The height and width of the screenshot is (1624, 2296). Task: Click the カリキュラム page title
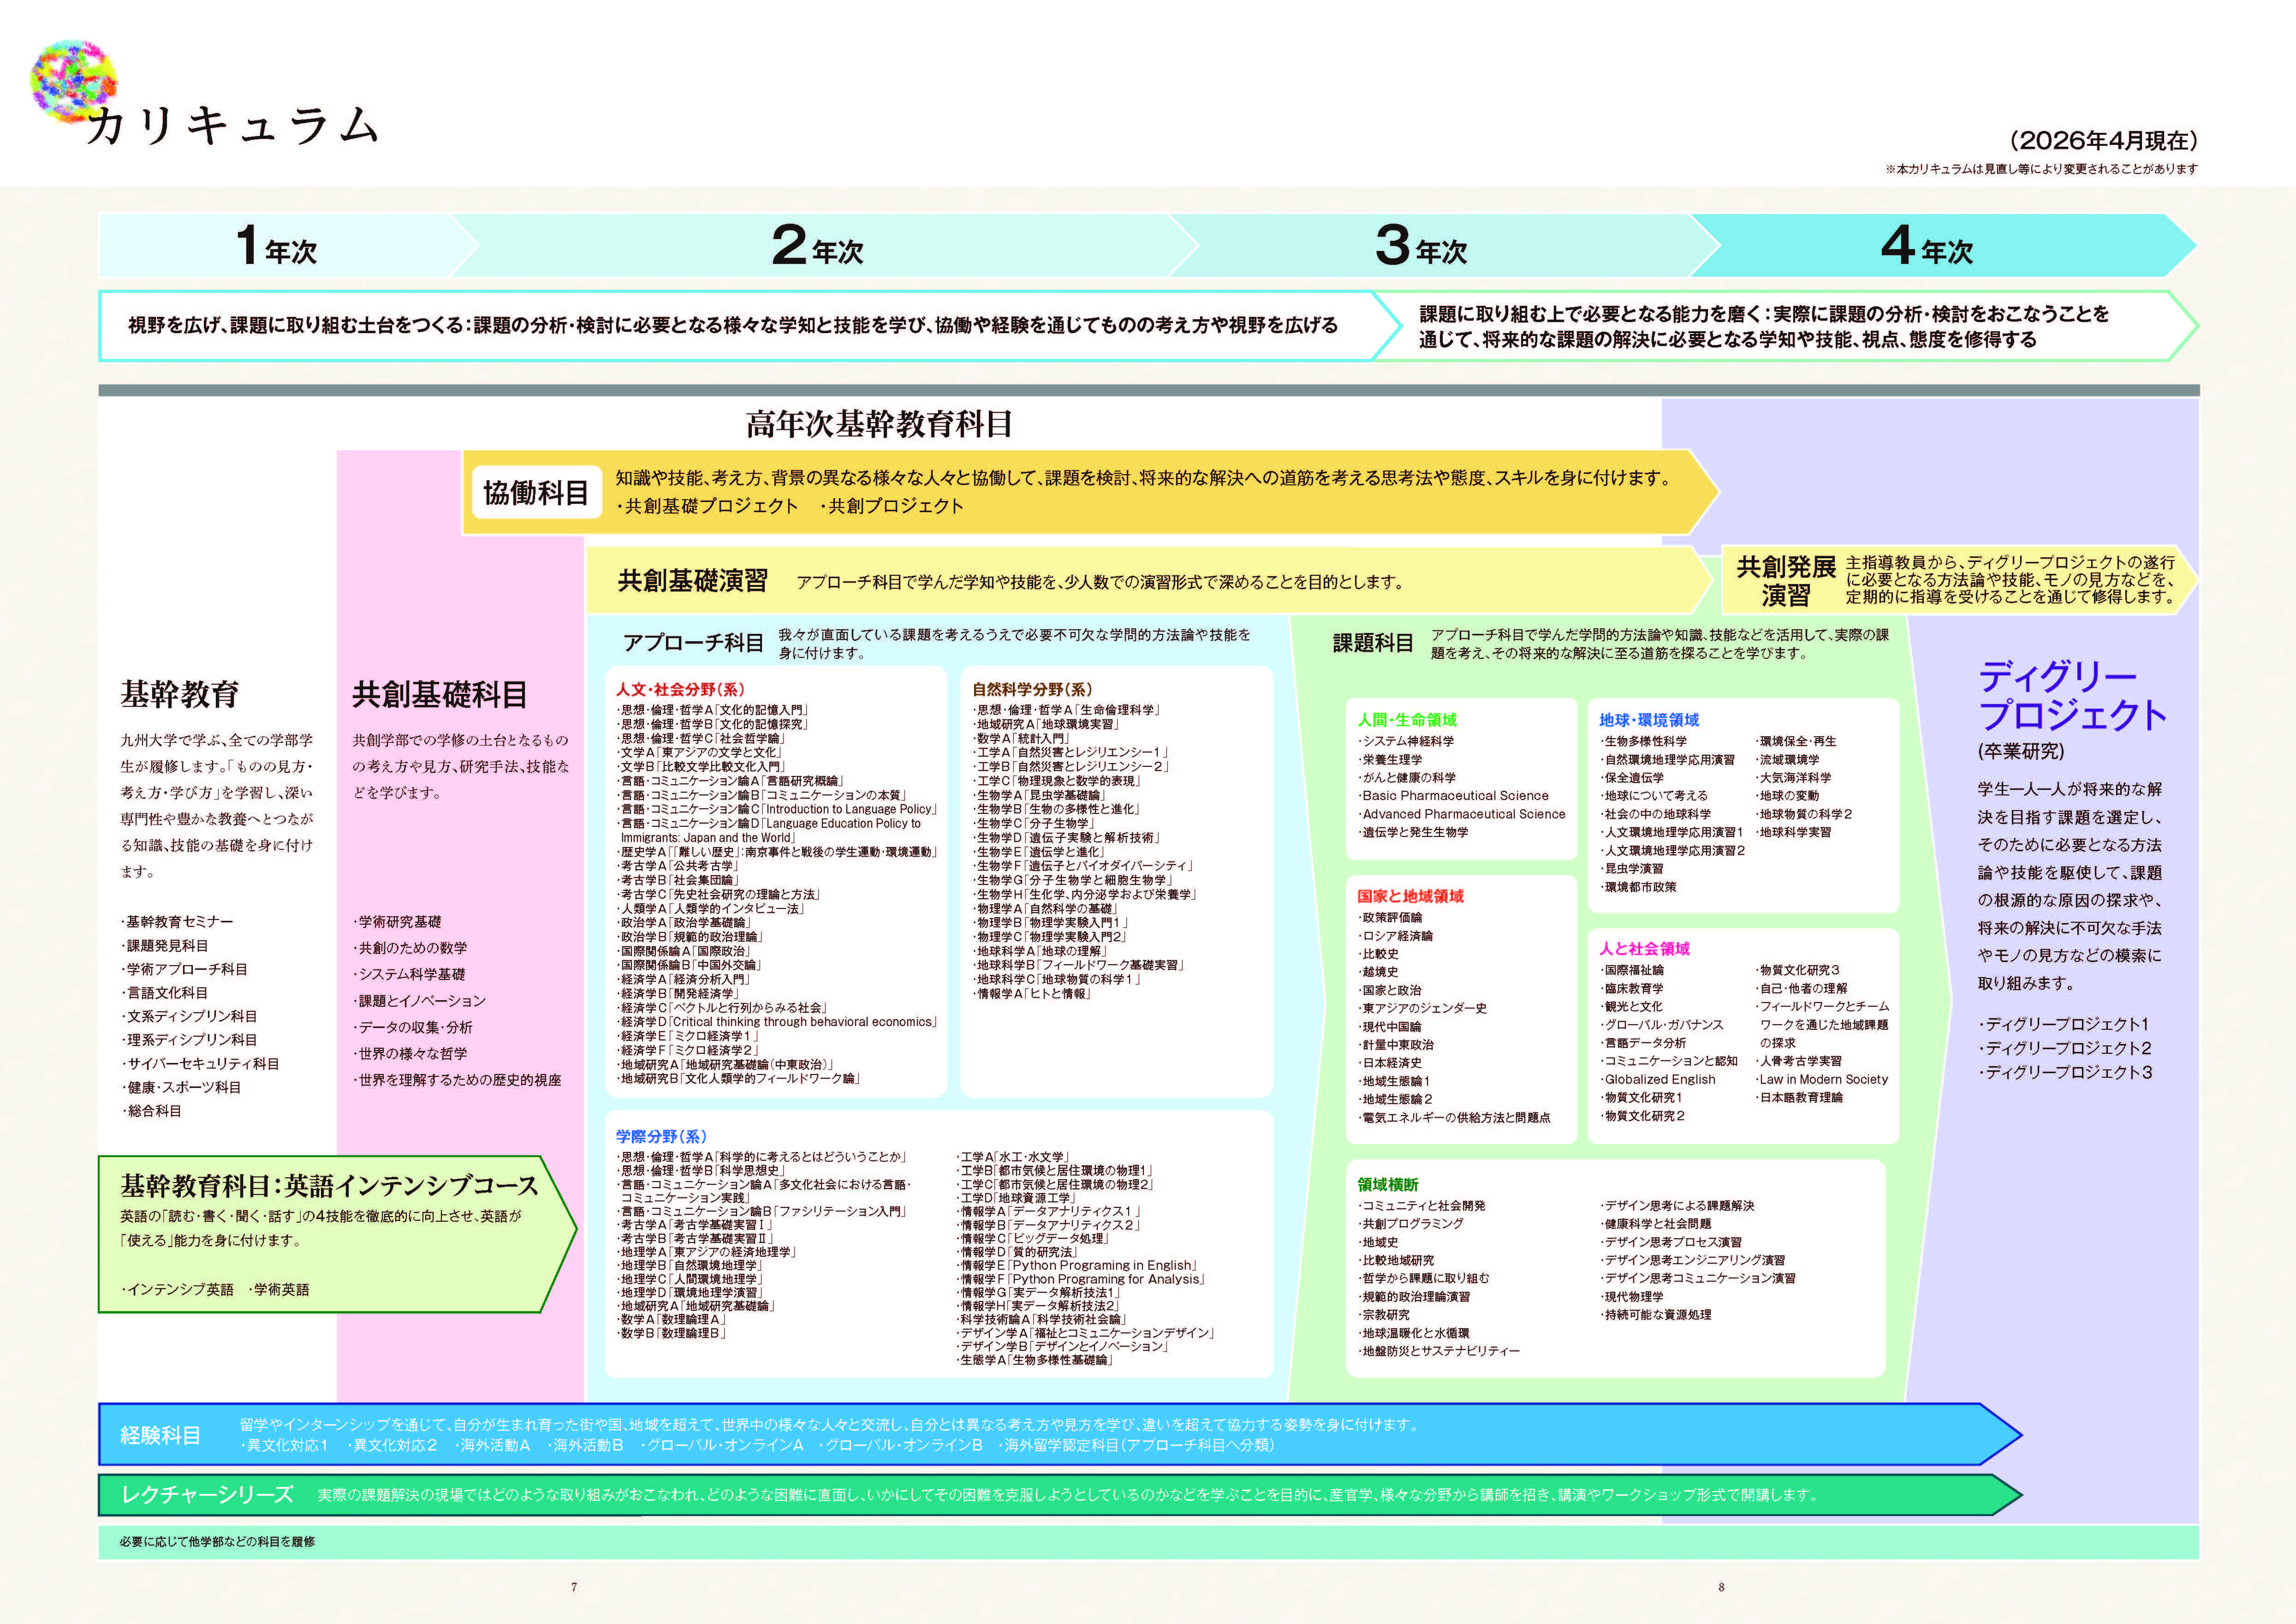pos(233,127)
